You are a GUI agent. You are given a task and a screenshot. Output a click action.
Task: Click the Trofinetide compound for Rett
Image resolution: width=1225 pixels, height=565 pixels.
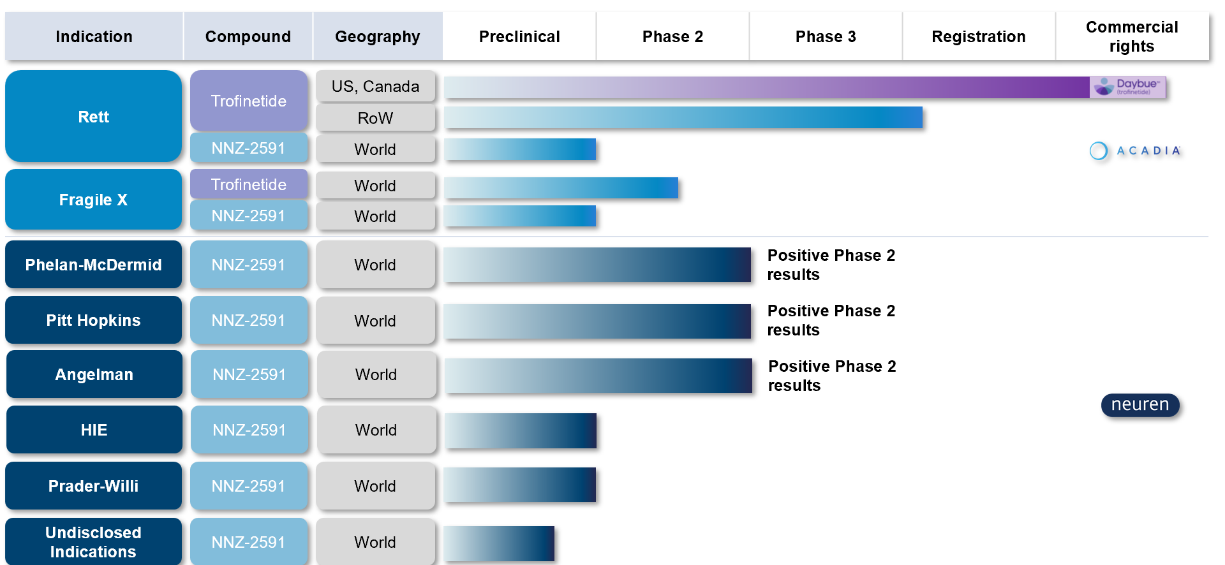click(x=249, y=101)
